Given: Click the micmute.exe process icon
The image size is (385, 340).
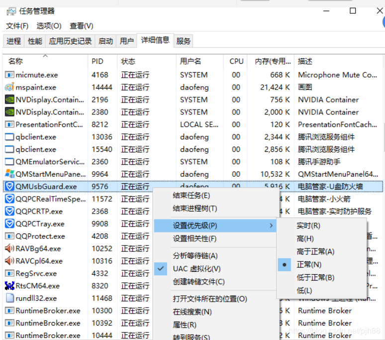Looking at the screenshot, I should click(x=9, y=75).
